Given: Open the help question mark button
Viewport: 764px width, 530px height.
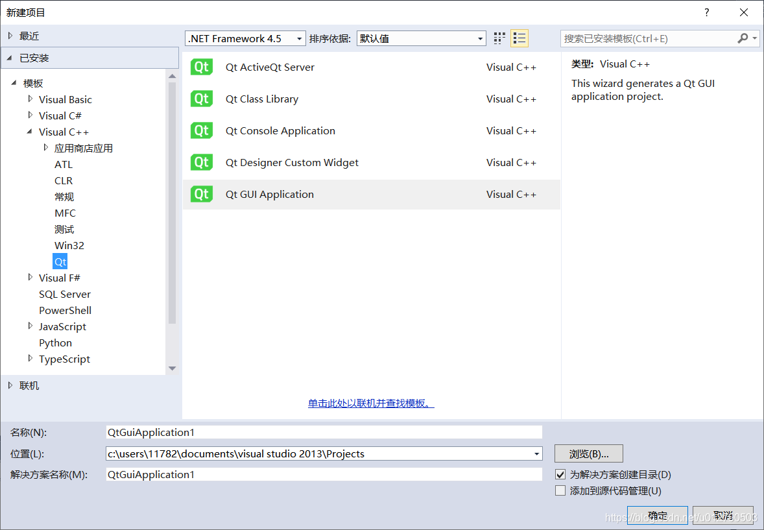Looking at the screenshot, I should tap(706, 13).
